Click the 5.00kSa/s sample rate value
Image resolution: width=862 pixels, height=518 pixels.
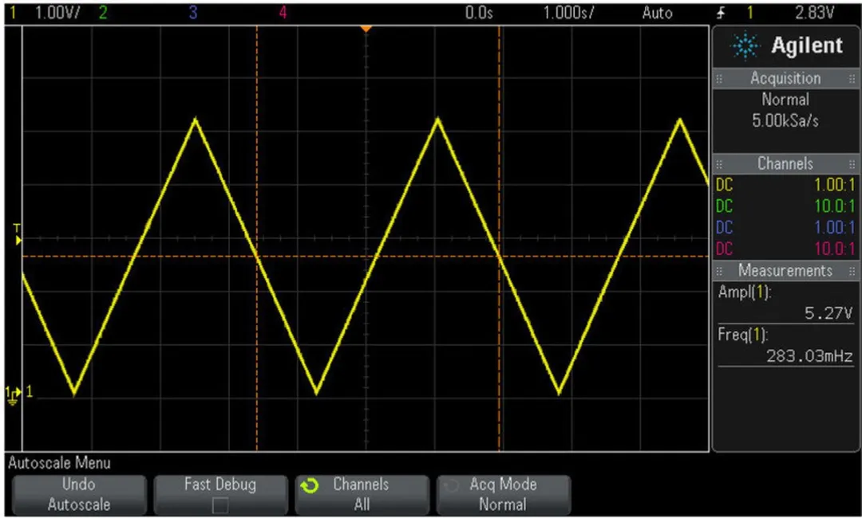[785, 120]
